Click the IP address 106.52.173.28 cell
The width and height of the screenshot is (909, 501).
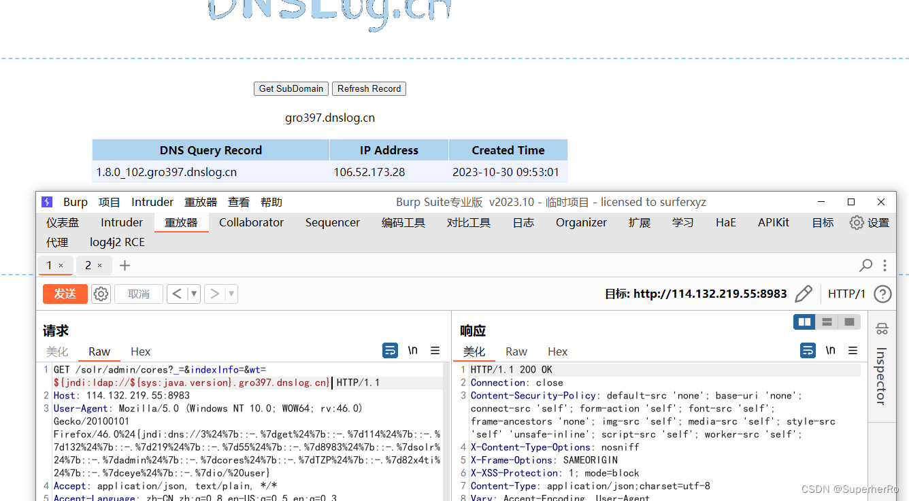tap(389, 172)
